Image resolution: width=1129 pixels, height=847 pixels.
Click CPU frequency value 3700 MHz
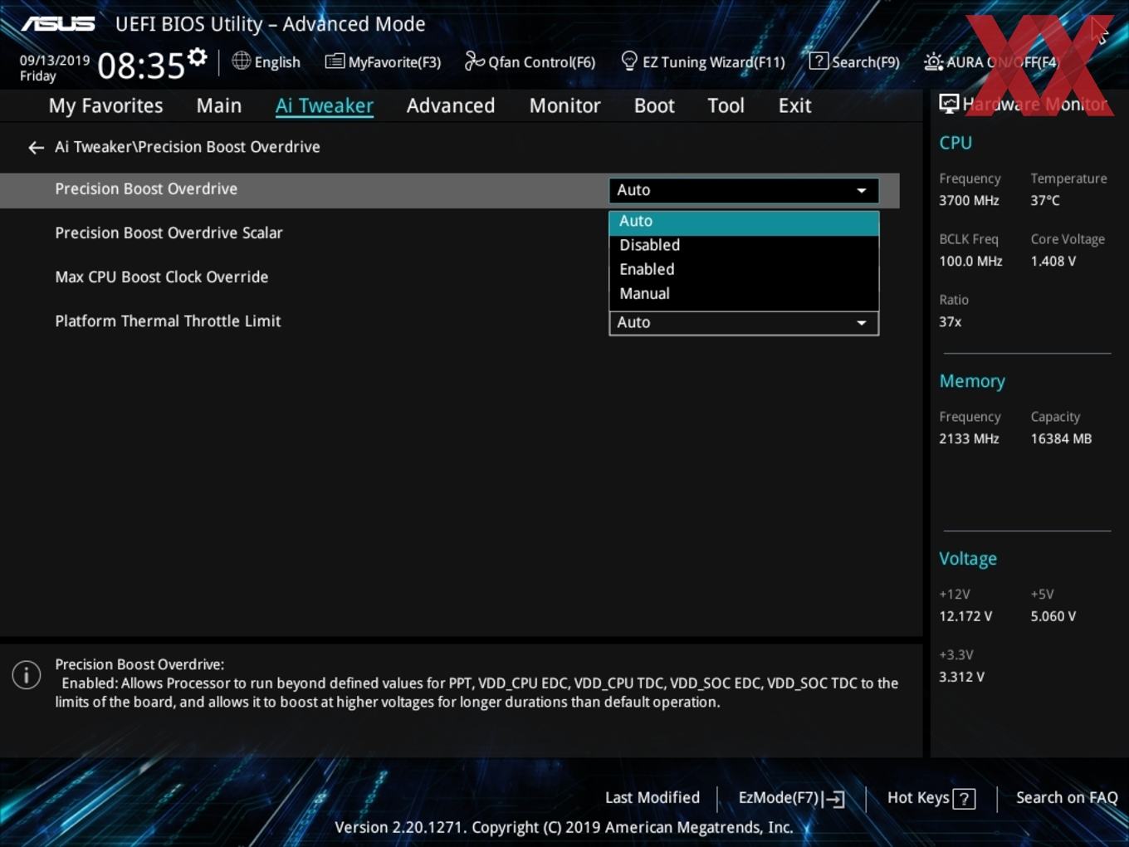point(969,201)
